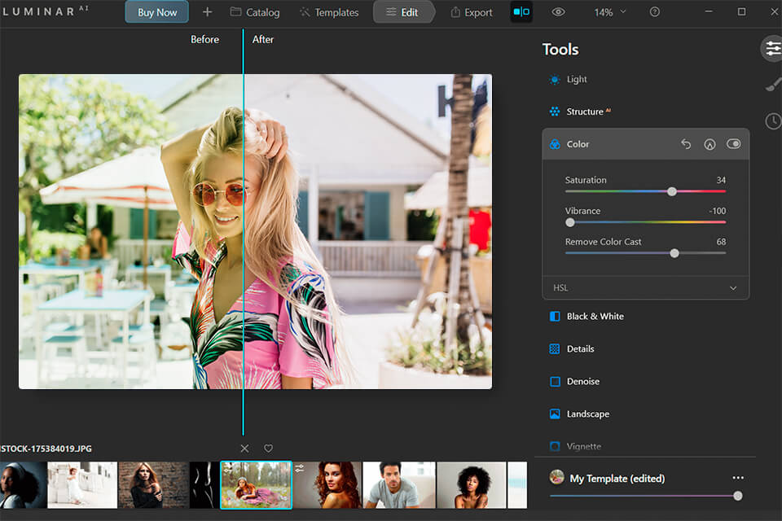782x521 pixels.
Task: Switch to the Templates tab
Action: pos(328,12)
